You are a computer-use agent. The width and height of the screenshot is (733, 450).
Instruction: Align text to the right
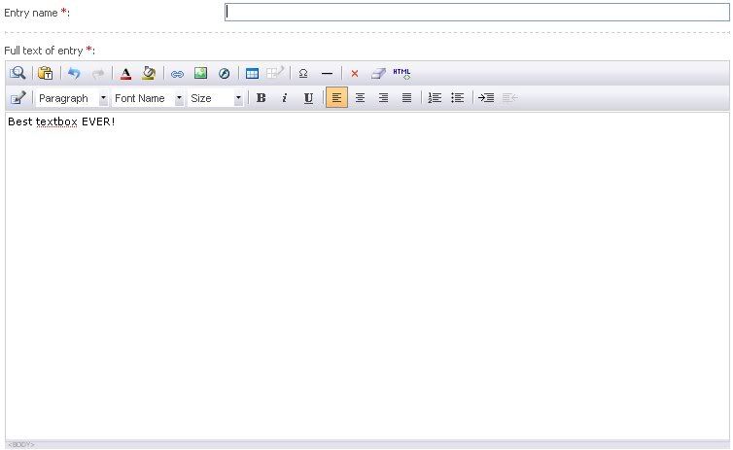click(383, 97)
